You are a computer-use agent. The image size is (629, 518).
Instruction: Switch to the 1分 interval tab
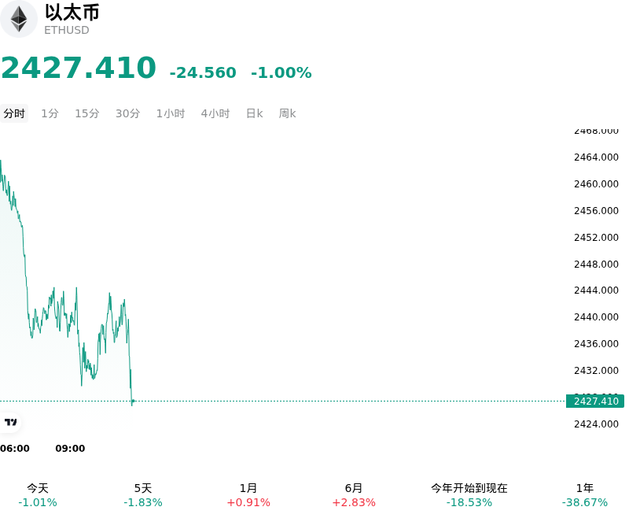(50, 113)
